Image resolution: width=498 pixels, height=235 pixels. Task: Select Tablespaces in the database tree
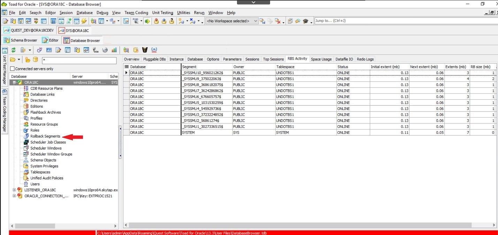[40, 172]
